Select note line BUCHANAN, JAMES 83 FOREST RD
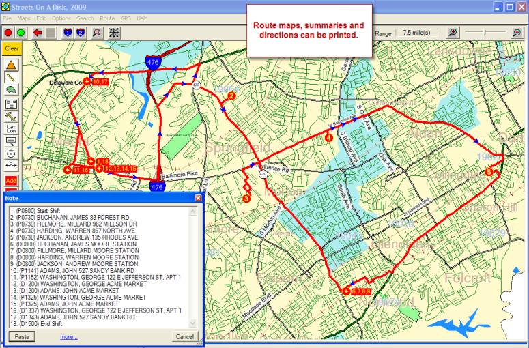 70,218
